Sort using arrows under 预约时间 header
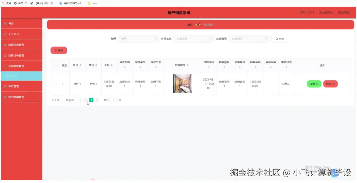The width and height of the screenshot is (357, 183). [x=208, y=67]
